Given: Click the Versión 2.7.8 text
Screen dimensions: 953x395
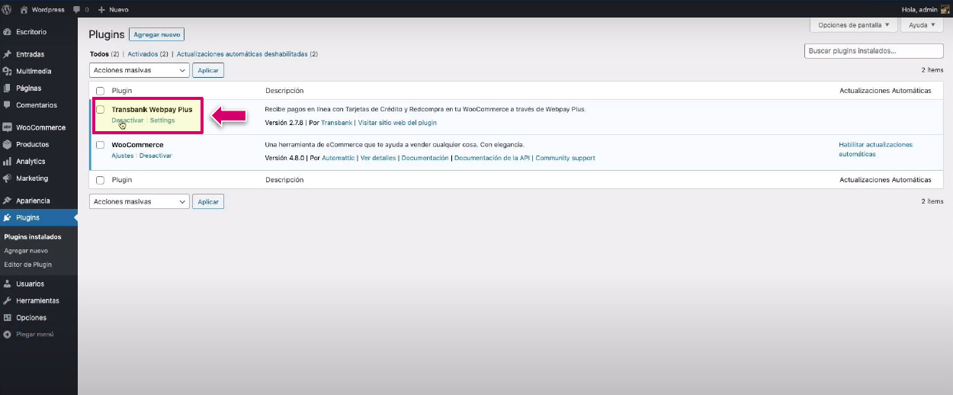Looking at the screenshot, I should tap(283, 123).
